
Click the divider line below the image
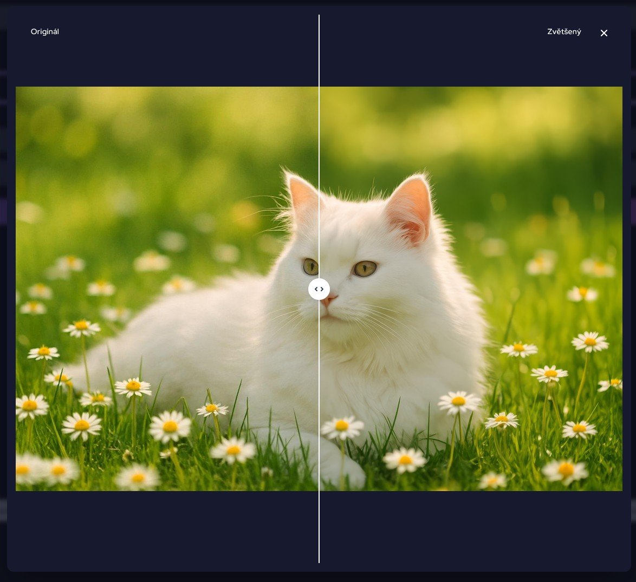point(319,528)
